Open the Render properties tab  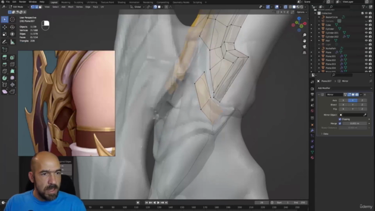pos(312,89)
